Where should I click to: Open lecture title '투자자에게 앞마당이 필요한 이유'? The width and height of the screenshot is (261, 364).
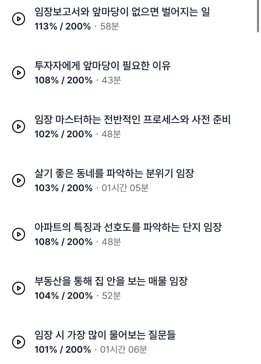(x=102, y=65)
